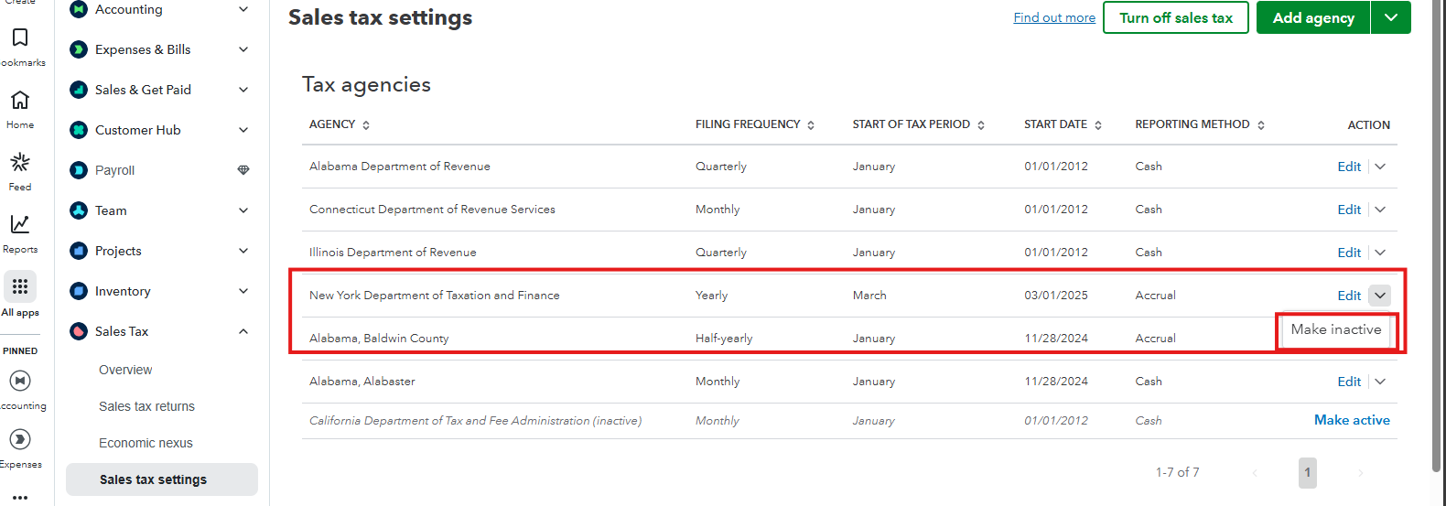
Task: Click Turn off sales tax button
Action: 1175,18
